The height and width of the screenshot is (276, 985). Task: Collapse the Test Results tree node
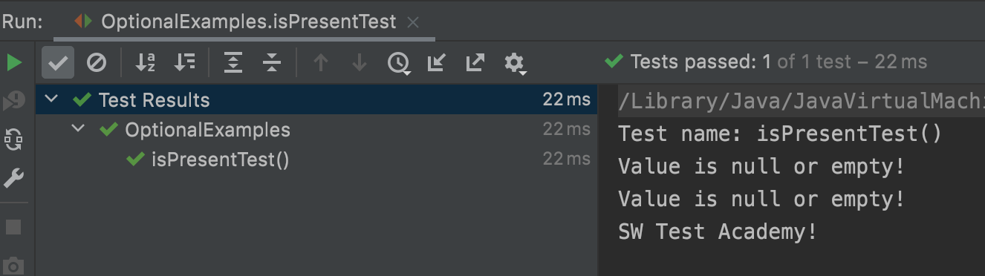(51, 99)
